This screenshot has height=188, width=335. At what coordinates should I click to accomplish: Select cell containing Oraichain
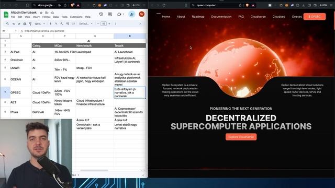(x=21, y=60)
